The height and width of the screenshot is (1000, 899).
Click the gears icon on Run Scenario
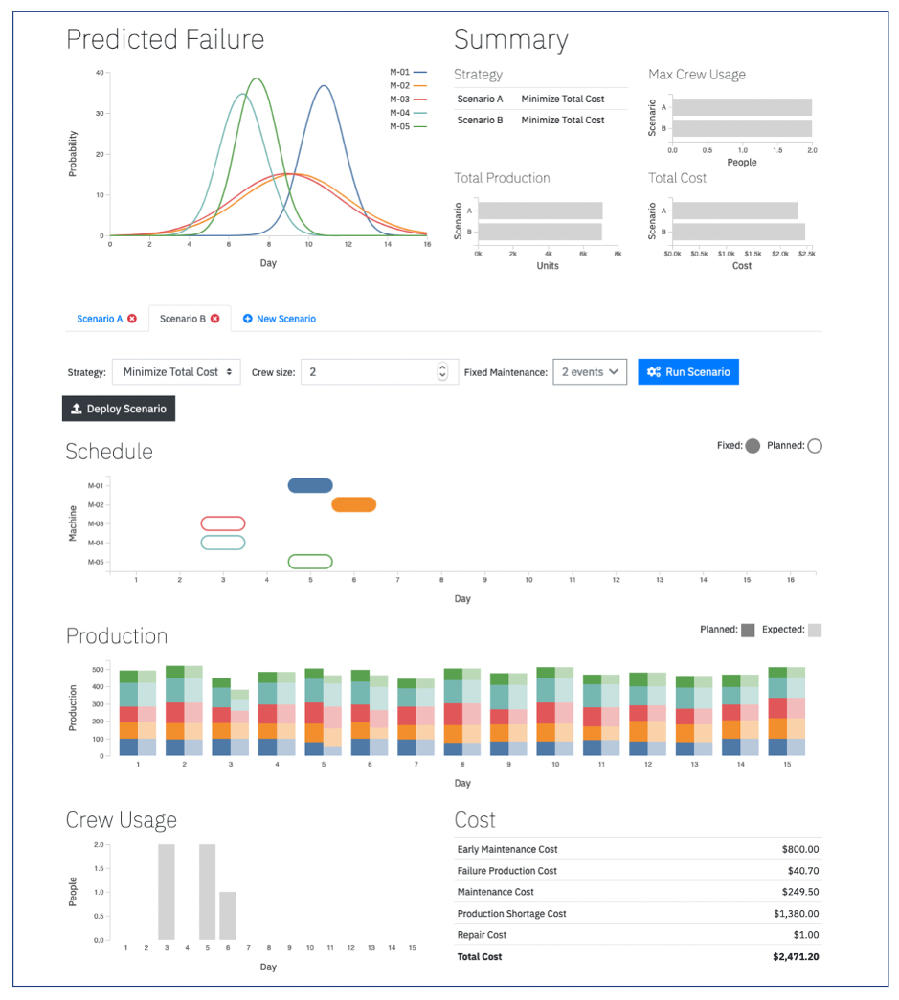click(x=653, y=372)
